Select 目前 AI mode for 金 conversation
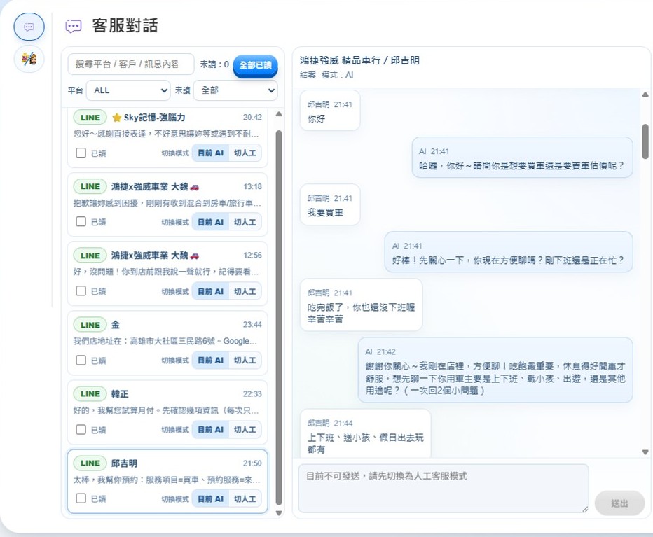The image size is (653, 537). (210, 361)
